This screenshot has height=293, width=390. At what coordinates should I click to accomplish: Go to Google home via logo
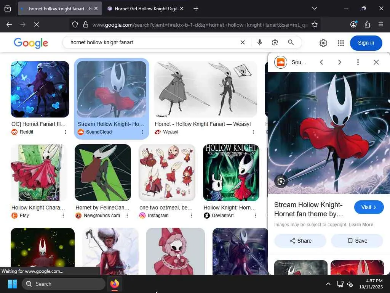(31, 43)
